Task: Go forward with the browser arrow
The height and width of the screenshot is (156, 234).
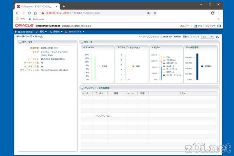Action: [x=23, y=13]
